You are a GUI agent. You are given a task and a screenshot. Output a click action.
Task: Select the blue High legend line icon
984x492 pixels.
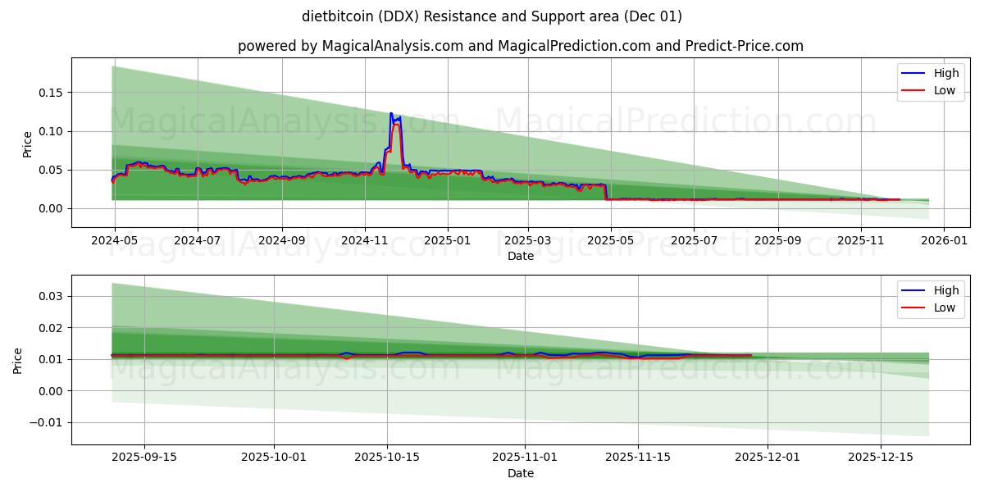(x=913, y=73)
